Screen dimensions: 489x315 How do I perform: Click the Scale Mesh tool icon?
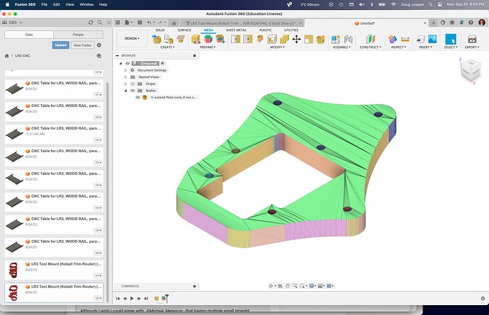(308, 39)
